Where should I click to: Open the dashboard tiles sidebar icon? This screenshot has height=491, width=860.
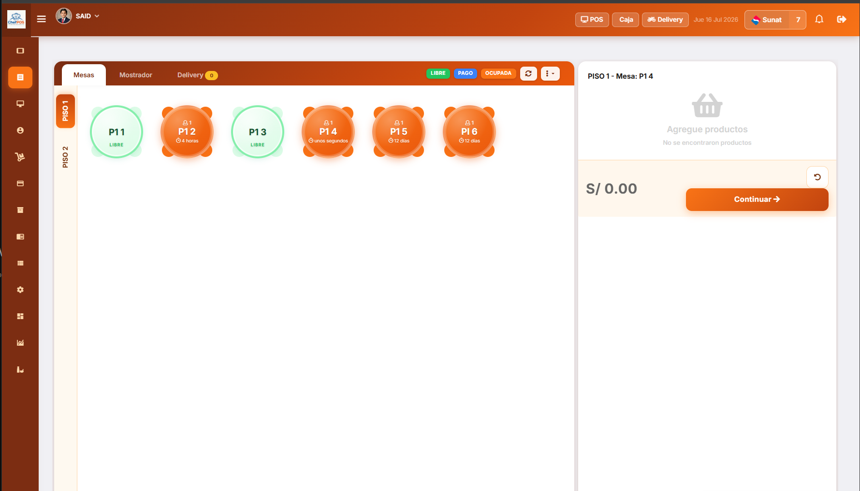[x=20, y=316]
